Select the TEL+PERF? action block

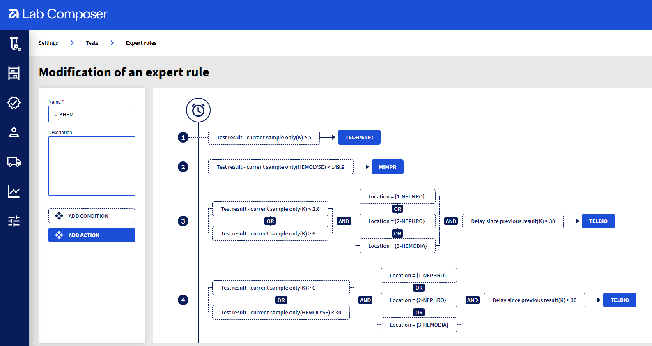[359, 137]
